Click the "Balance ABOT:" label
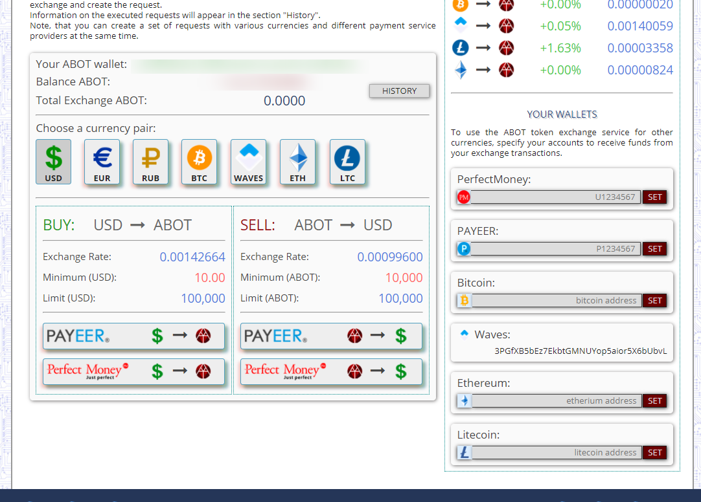The height and width of the screenshot is (502, 701). coord(73,82)
